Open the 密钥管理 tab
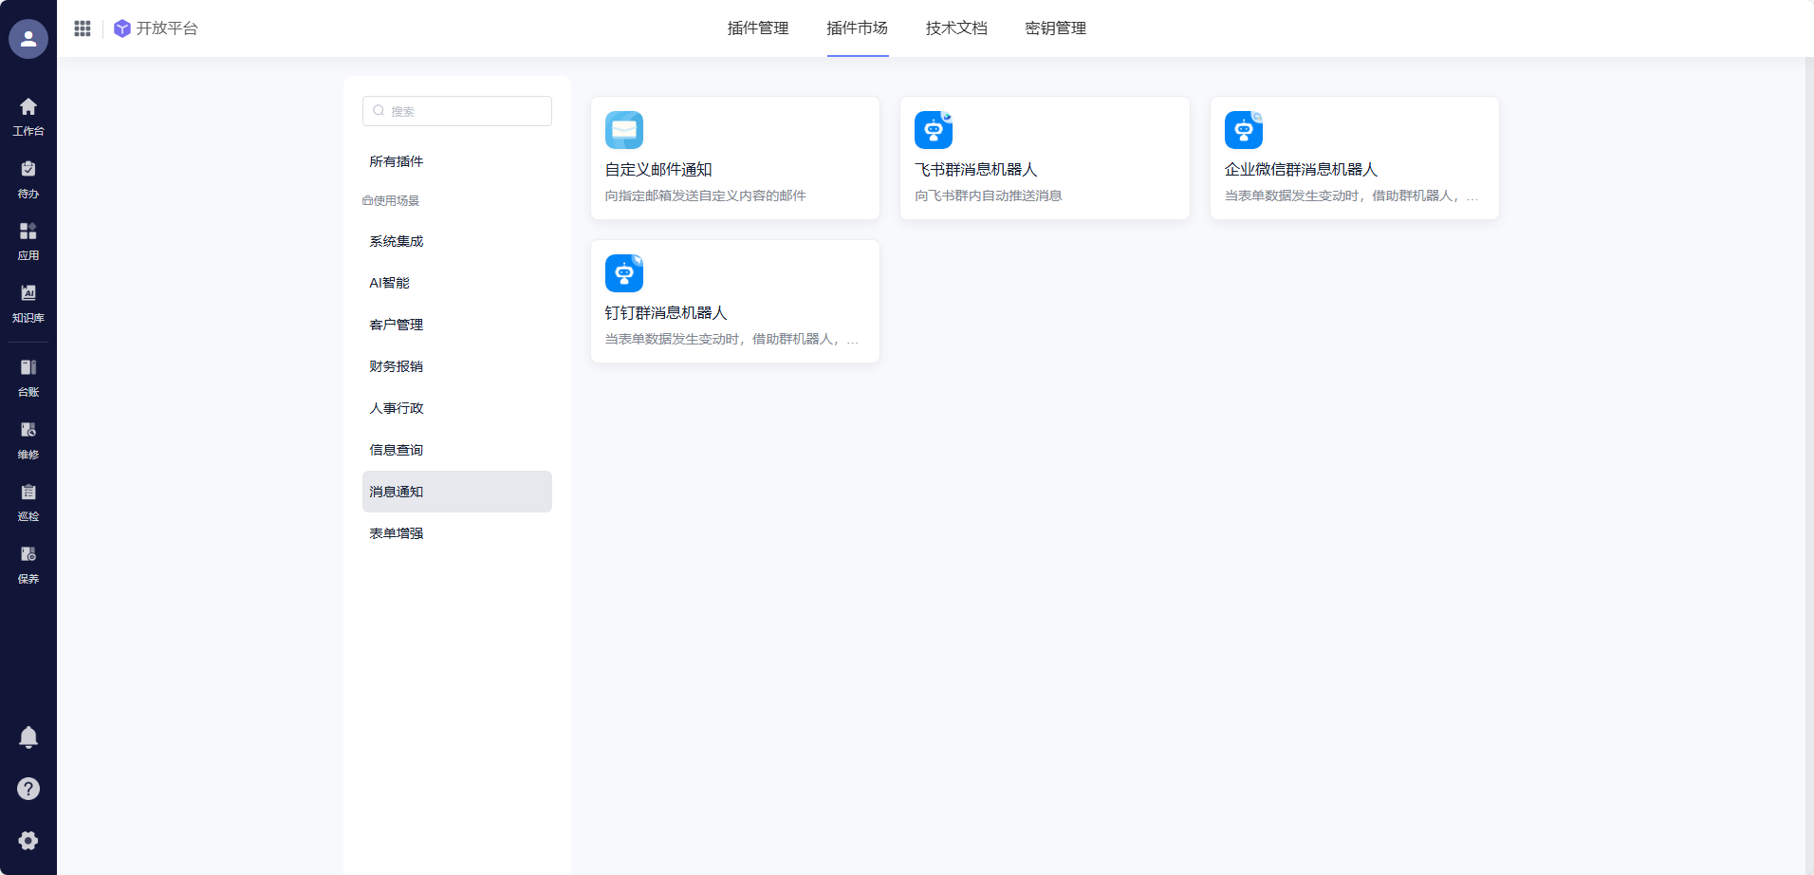Viewport: 1814px width, 875px height. [1055, 28]
